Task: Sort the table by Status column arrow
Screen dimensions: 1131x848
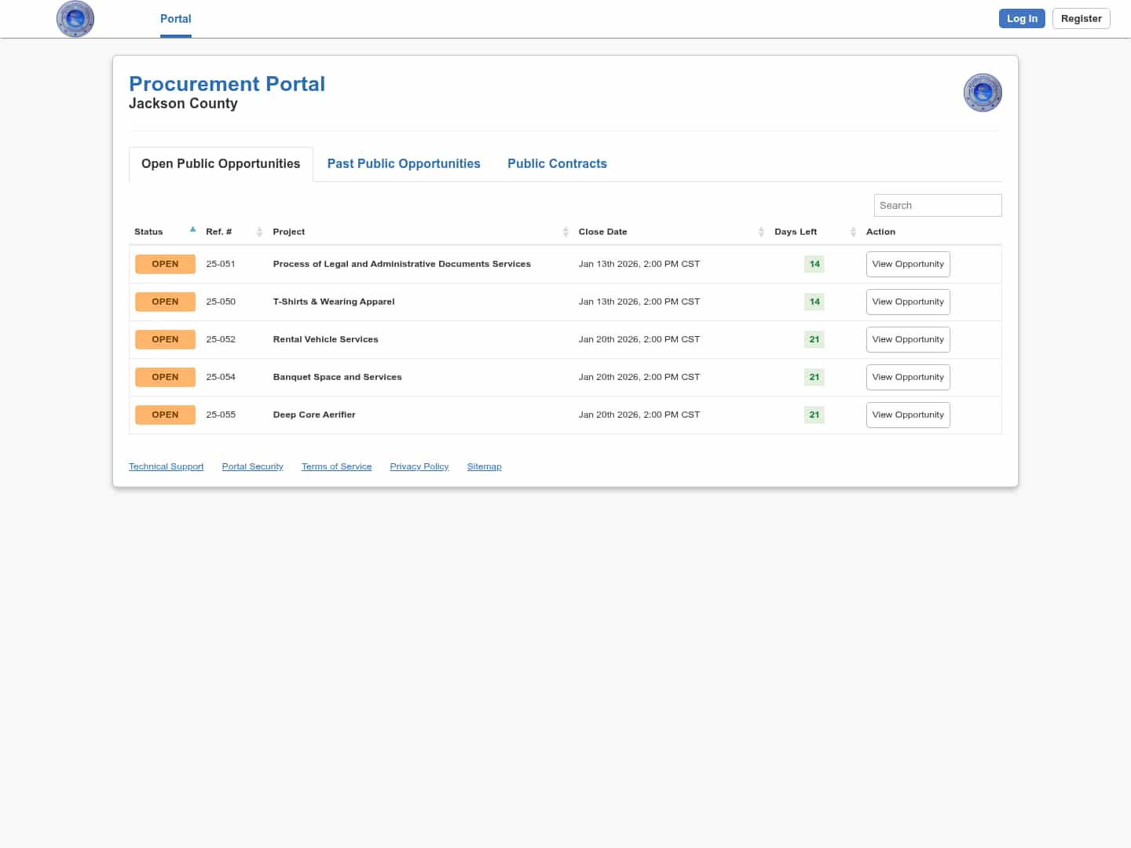Action: (192, 230)
